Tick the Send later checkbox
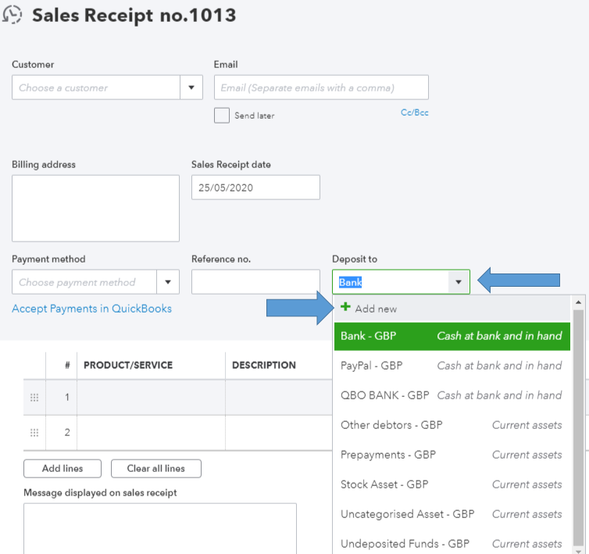Viewport: 589px width, 554px height. click(222, 116)
